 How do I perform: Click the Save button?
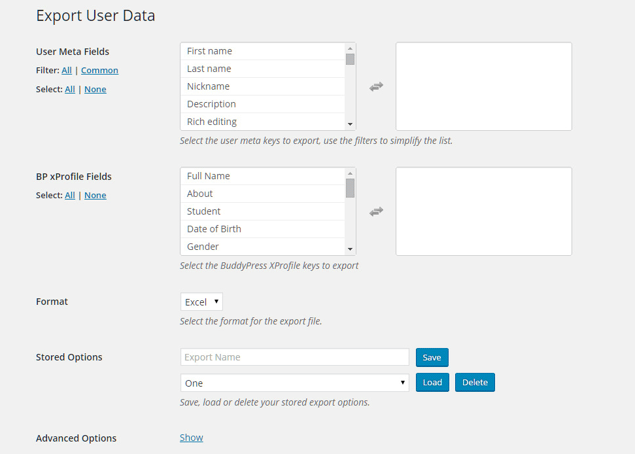pyautogui.click(x=432, y=357)
